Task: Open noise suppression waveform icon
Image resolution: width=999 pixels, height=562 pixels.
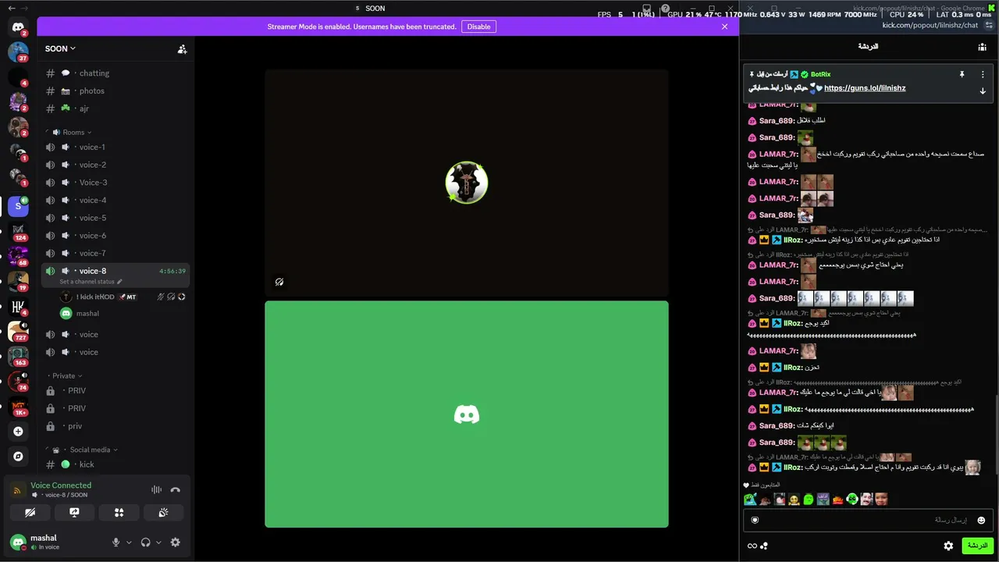Action: [156, 489]
